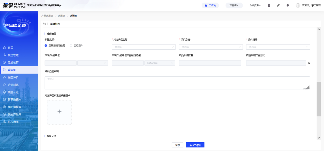324x151 pixels.
Task: Open the 对比产品名称 dropdown
Action: pos(143,47)
